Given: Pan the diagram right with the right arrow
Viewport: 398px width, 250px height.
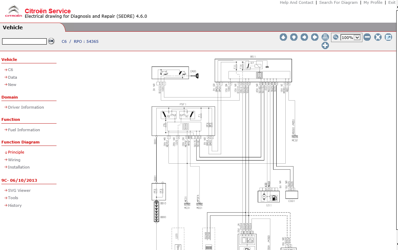Looking at the screenshot, I should [x=315, y=37].
